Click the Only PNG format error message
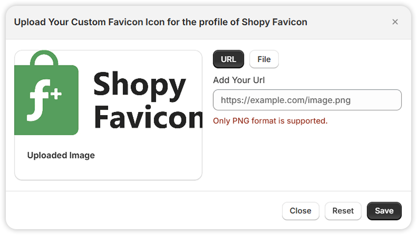The height and width of the screenshot is (235, 417). [x=270, y=121]
